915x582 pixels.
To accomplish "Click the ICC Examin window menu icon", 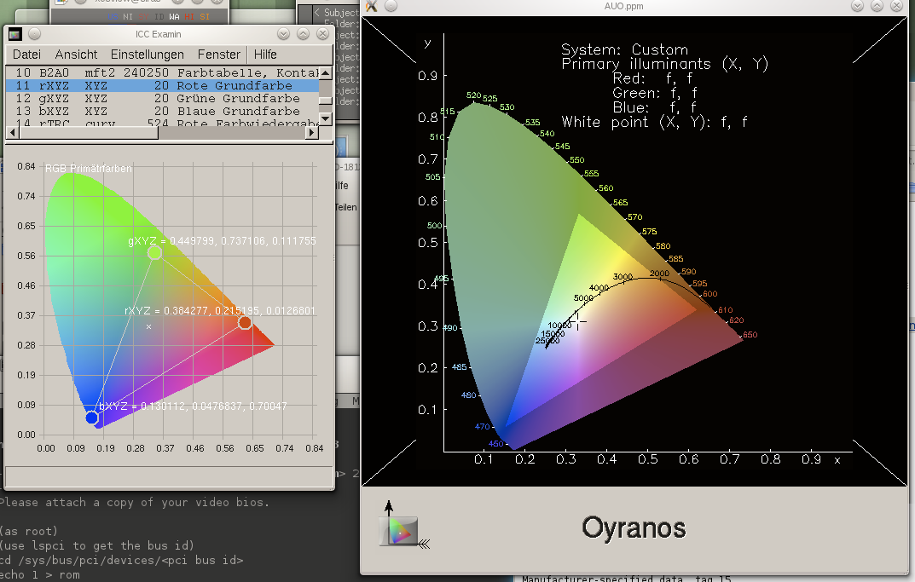I will pyautogui.click(x=17, y=34).
